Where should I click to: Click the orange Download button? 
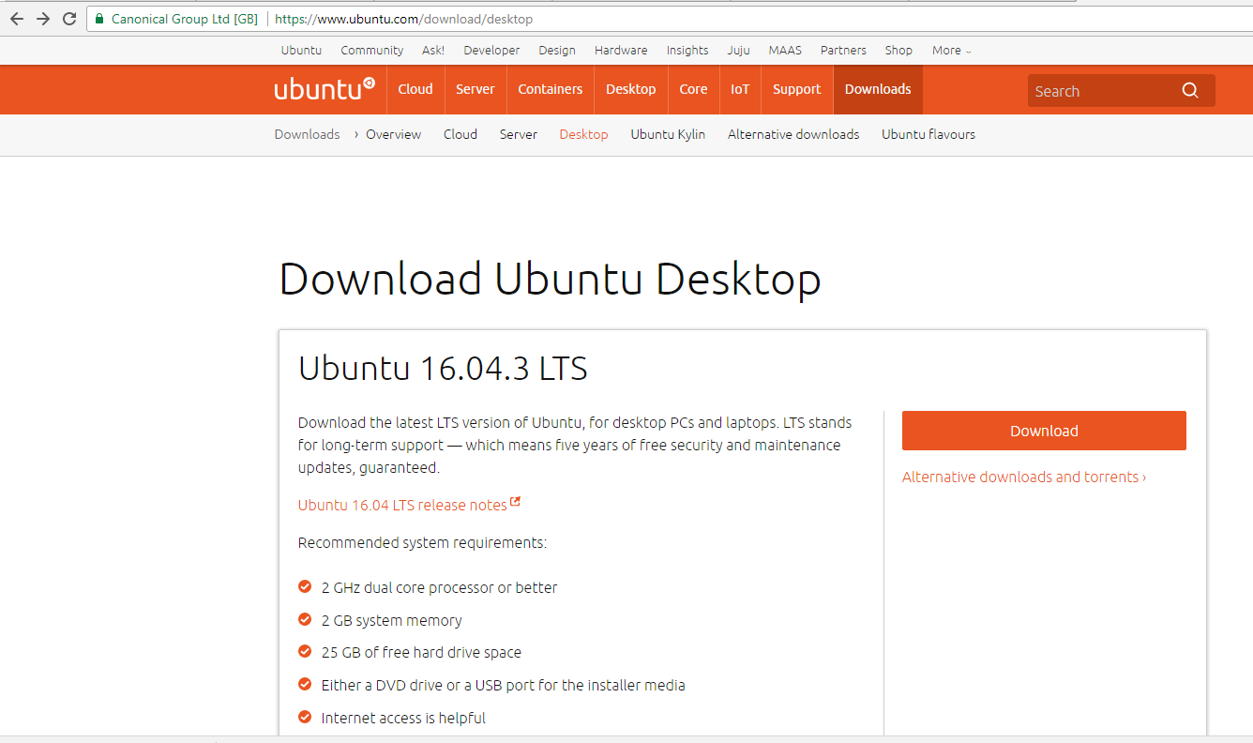click(1044, 431)
